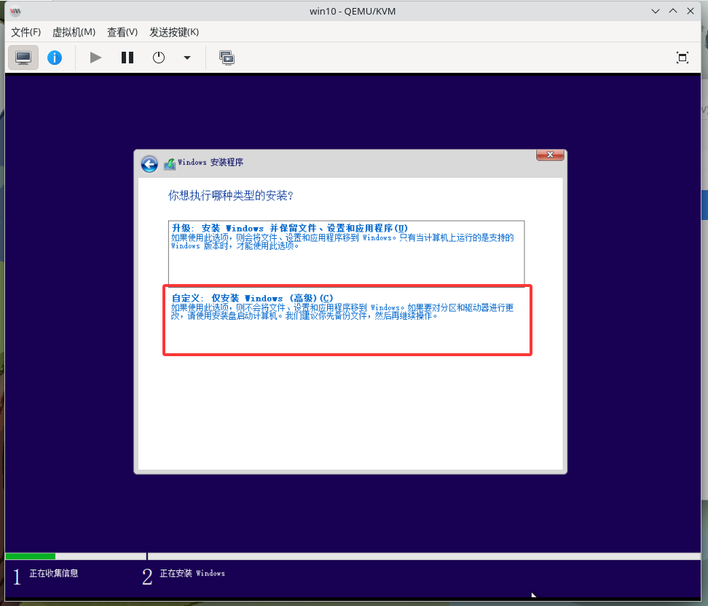This screenshot has width=708, height=606.
Task: Choose 升级 upgrade install option
Action: (346, 253)
